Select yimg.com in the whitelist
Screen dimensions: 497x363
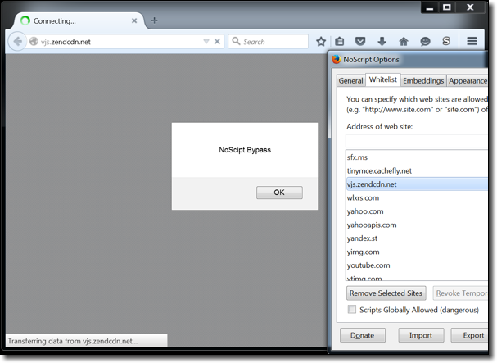[417, 252]
